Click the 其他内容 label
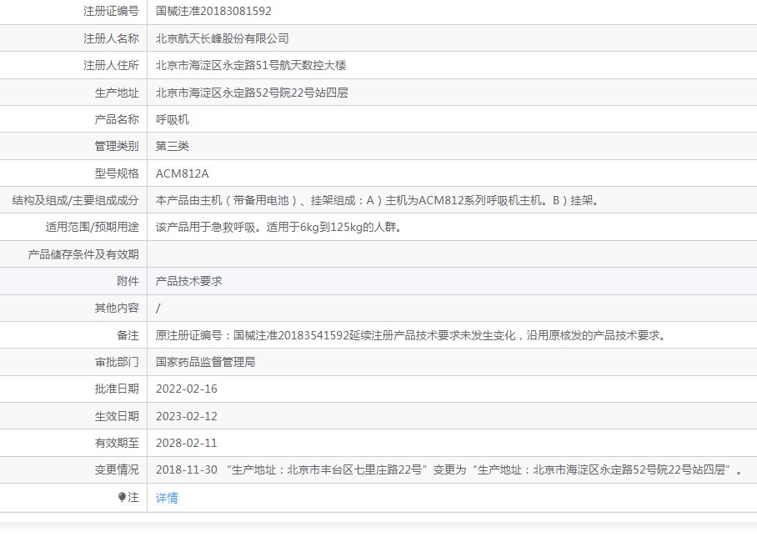Screen dimensions: 757x537 click(117, 308)
